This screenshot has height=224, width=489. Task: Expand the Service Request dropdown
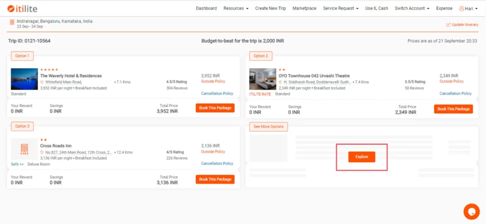(x=340, y=9)
